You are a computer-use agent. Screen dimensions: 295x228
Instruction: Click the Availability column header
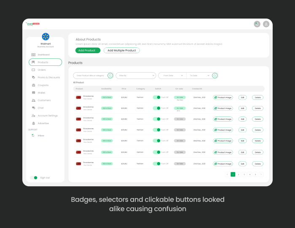point(107,89)
